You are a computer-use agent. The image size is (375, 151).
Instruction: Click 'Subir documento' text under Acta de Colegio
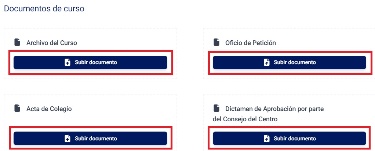[96, 139]
